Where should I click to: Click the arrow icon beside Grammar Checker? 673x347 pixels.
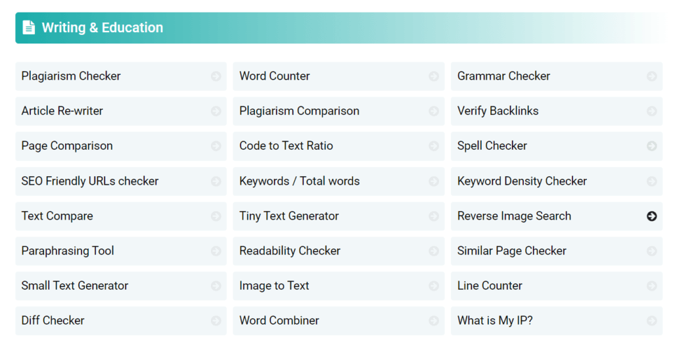651,76
